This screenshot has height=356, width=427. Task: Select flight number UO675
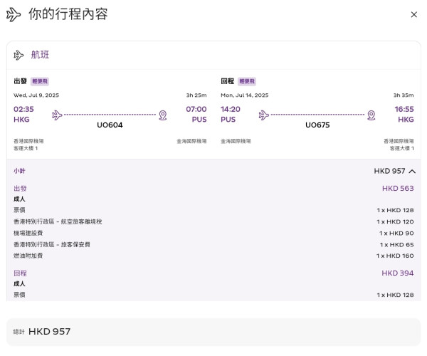click(x=317, y=125)
